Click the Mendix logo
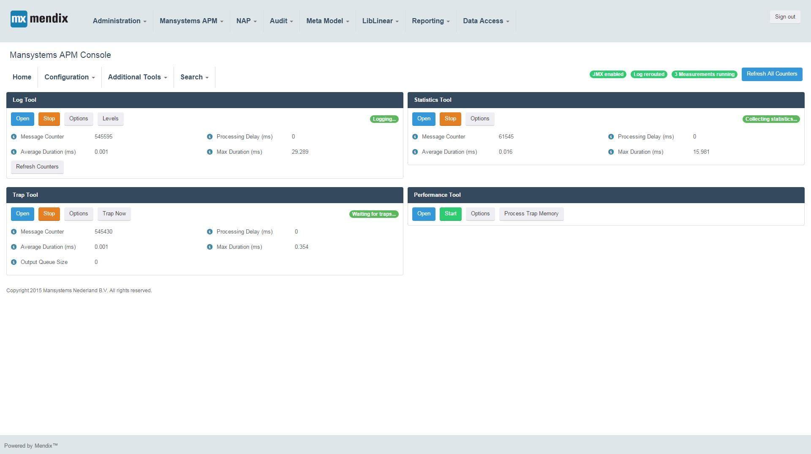Image resolution: width=811 pixels, height=454 pixels. click(39, 19)
